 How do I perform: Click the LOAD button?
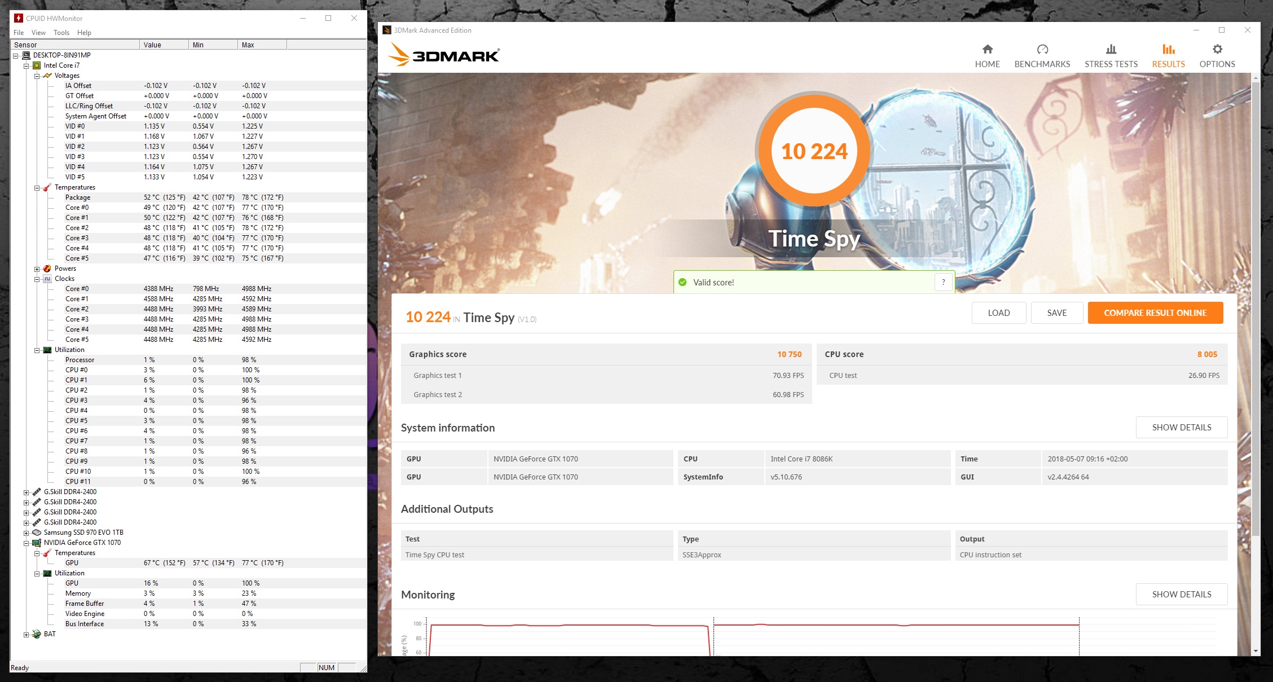[x=998, y=313]
